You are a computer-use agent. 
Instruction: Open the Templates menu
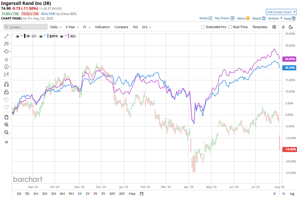pyautogui.click(x=260, y=27)
